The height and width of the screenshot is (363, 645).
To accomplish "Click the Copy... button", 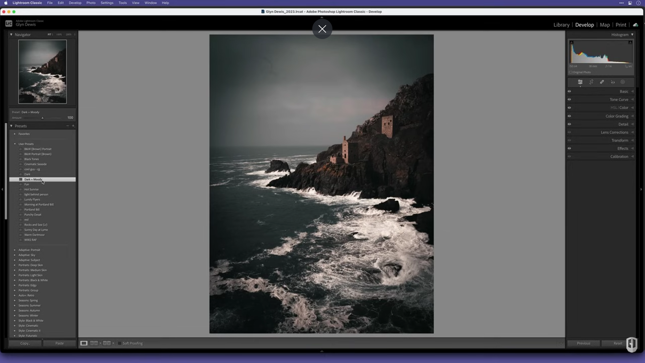I will pyautogui.click(x=25, y=343).
